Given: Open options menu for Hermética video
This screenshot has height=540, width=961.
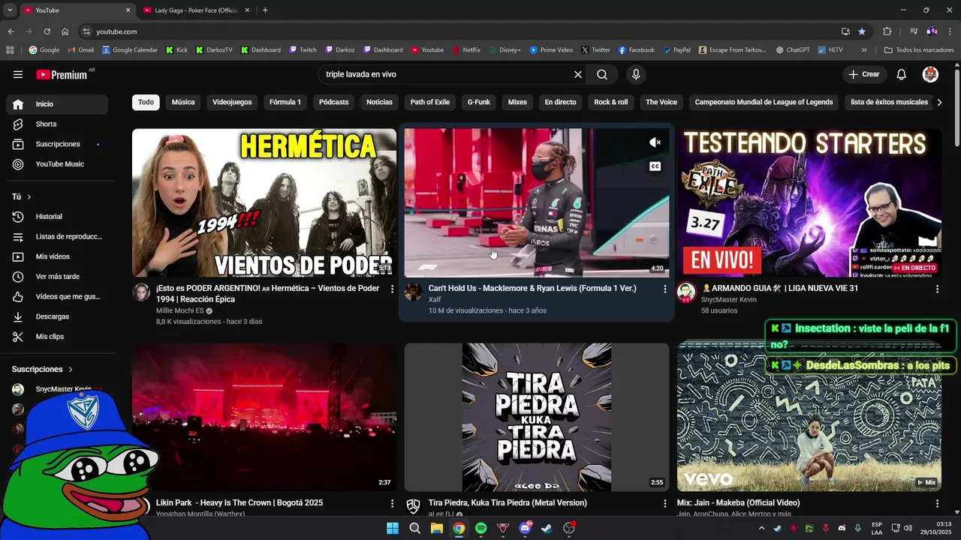Looking at the screenshot, I should 392,289.
